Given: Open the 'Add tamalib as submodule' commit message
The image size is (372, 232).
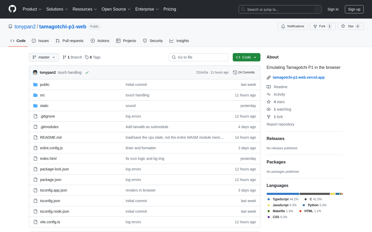Looking at the screenshot, I should coord(147,127).
